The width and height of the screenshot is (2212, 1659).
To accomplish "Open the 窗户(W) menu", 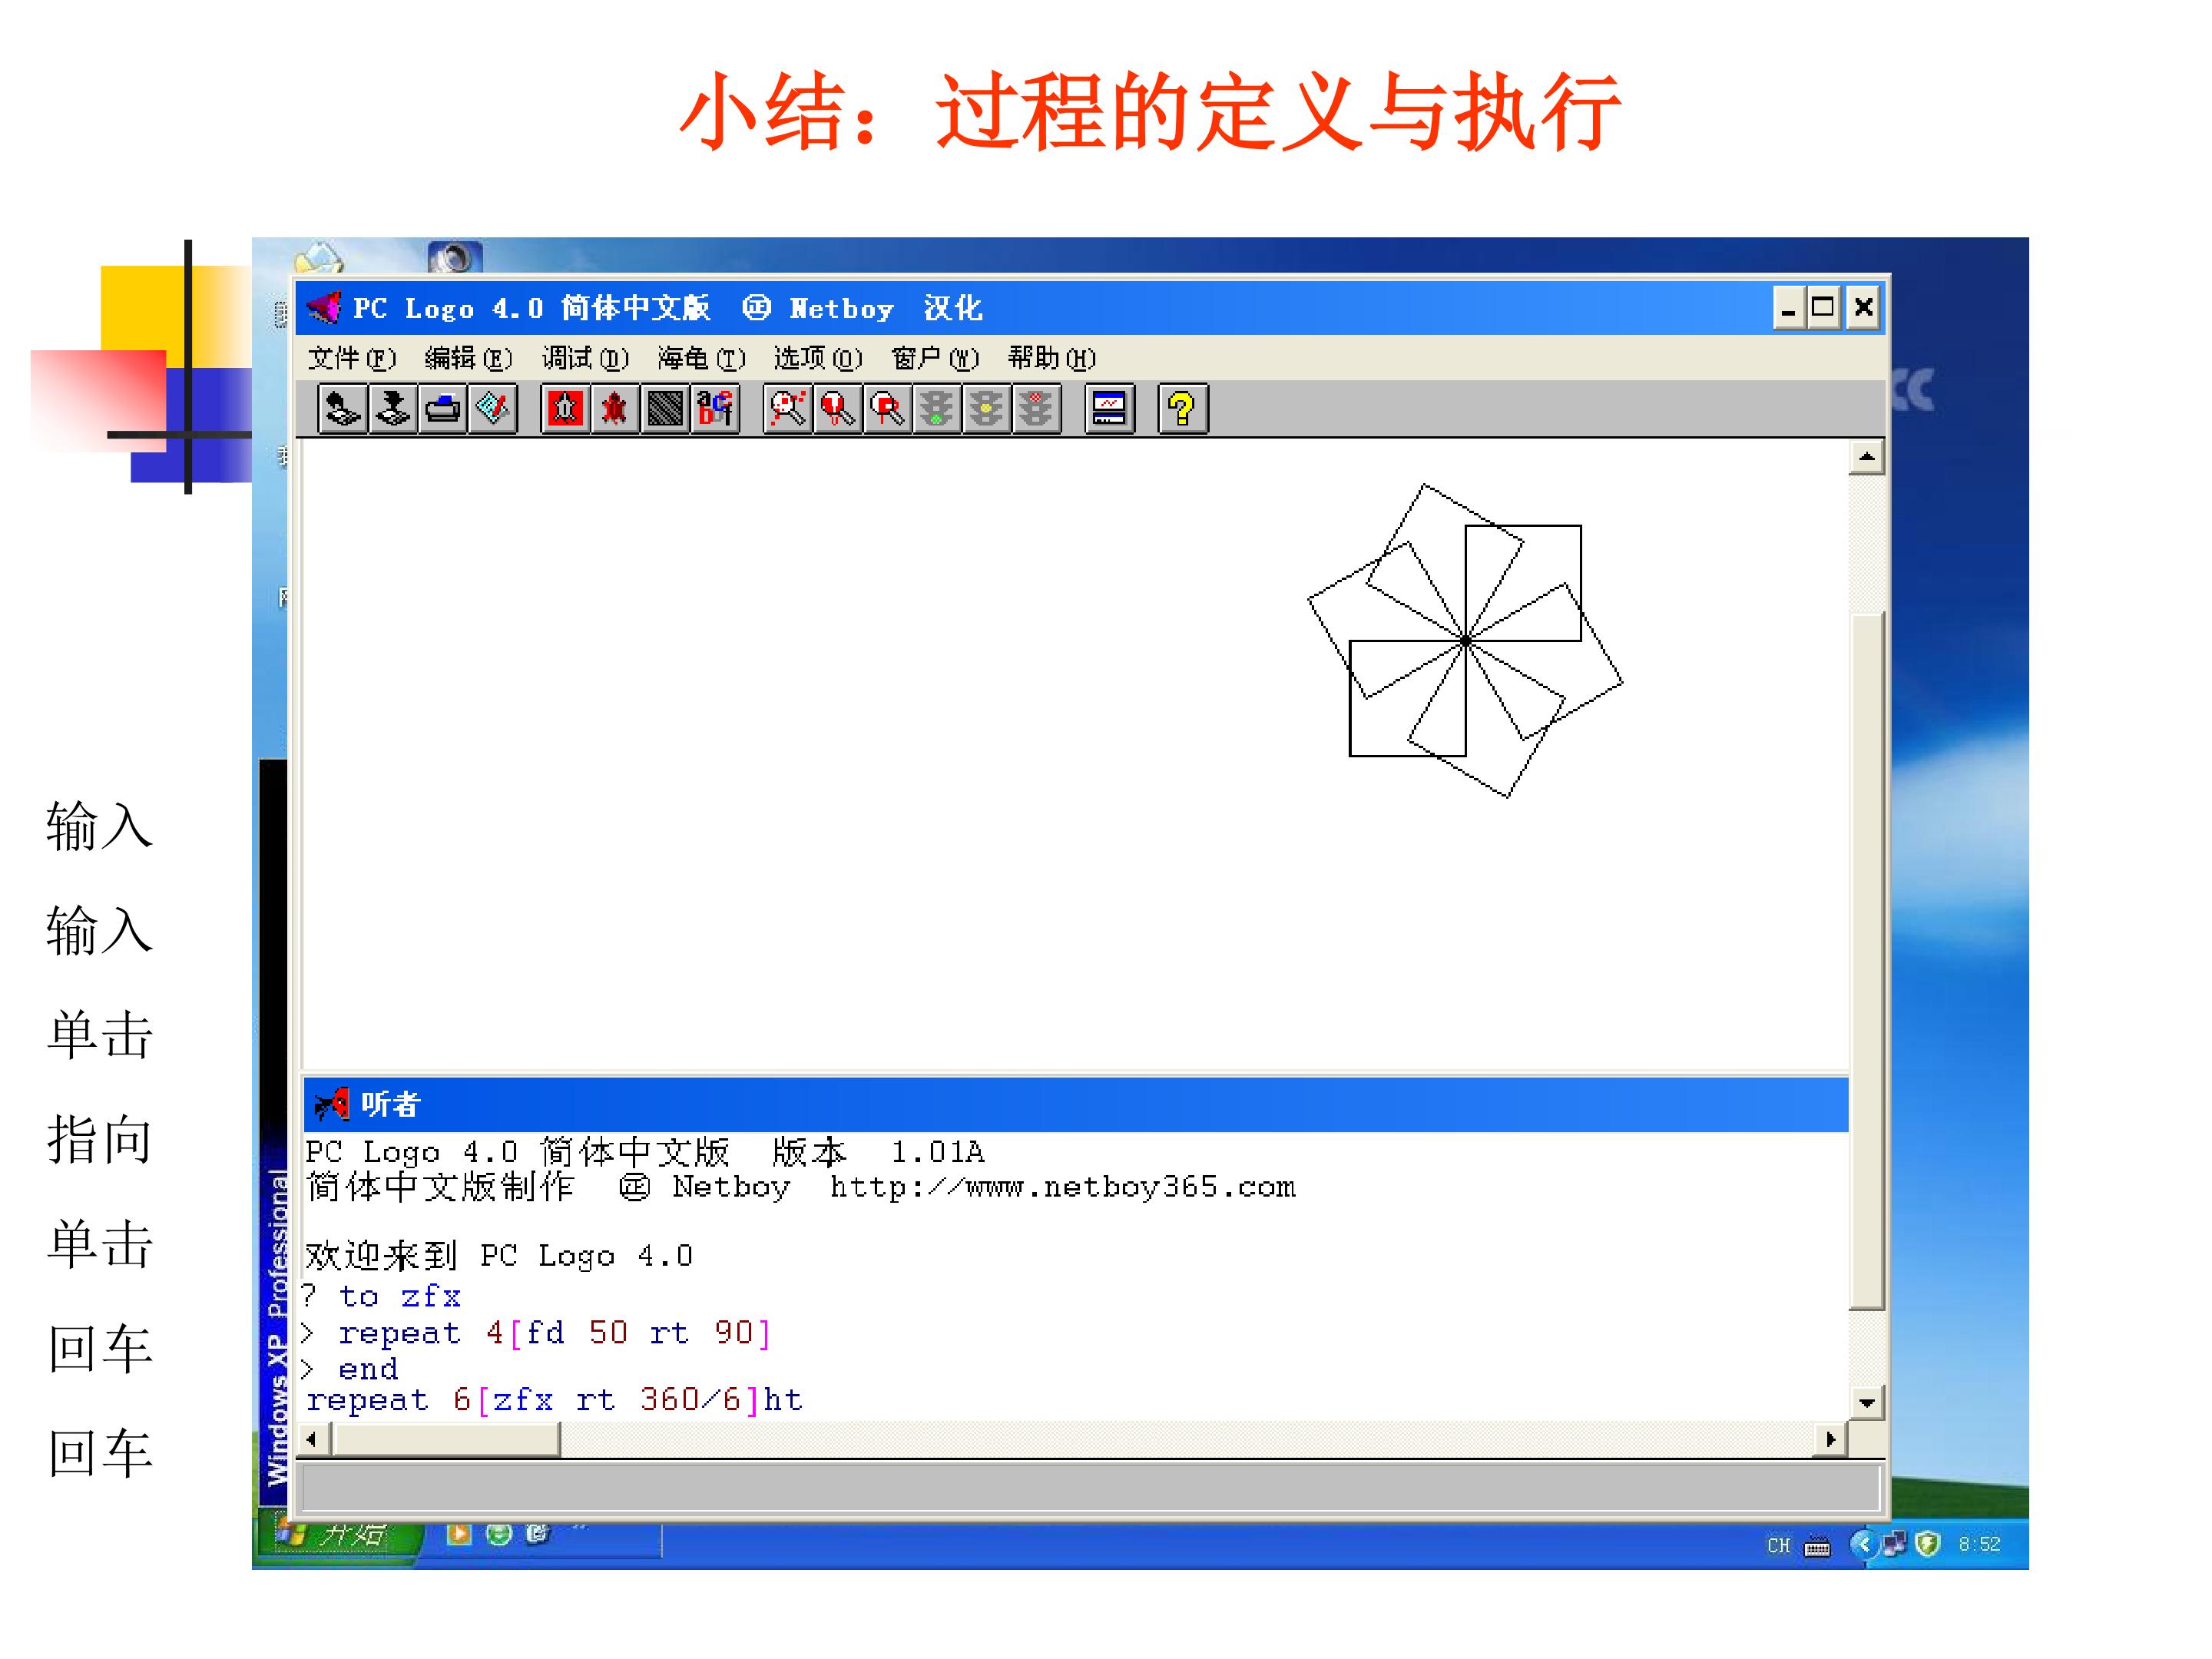I will (x=935, y=358).
